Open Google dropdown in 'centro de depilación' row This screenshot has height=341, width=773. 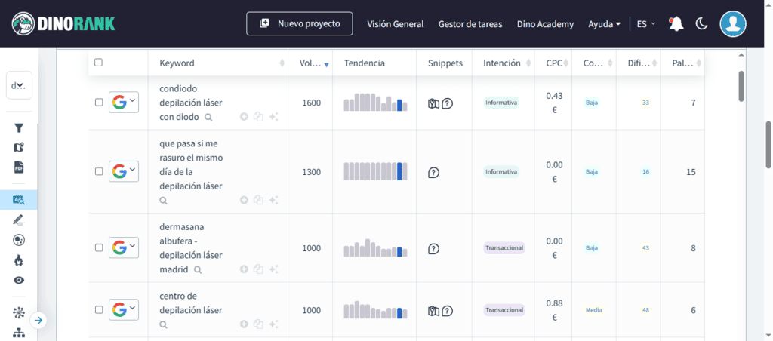[x=124, y=310]
